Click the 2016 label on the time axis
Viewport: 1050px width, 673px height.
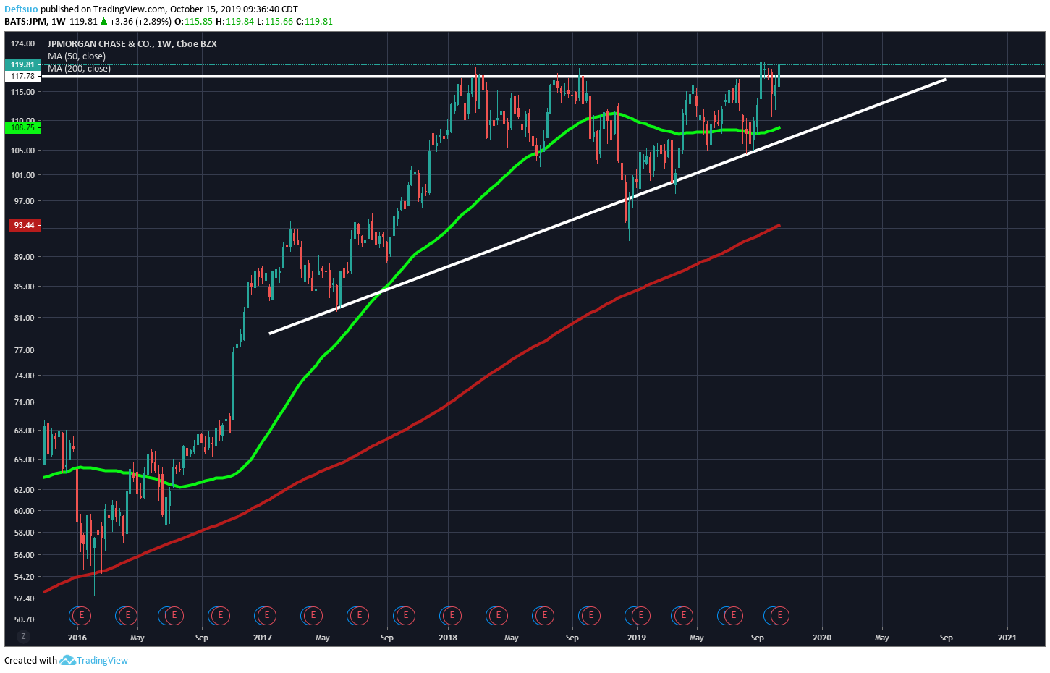point(77,638)
